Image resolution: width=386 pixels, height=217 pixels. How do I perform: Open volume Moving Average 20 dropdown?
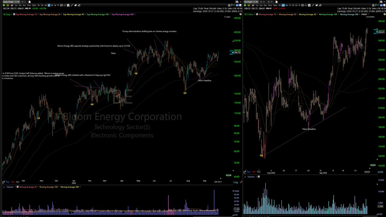[38, 187]
